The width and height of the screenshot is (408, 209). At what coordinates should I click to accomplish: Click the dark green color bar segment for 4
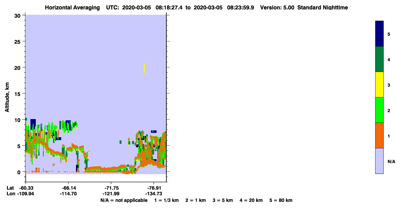click(x=379, y=59)
